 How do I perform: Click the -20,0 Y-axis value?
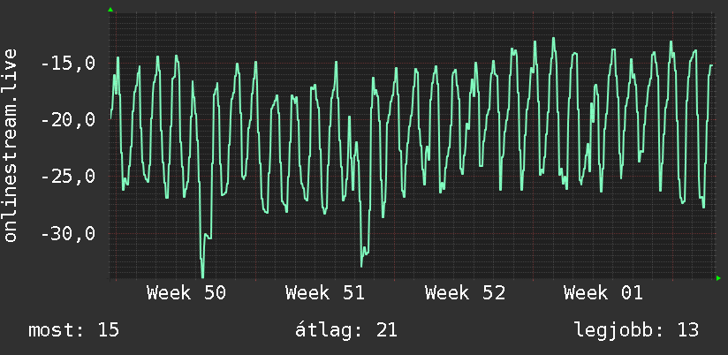click(68, 120)
